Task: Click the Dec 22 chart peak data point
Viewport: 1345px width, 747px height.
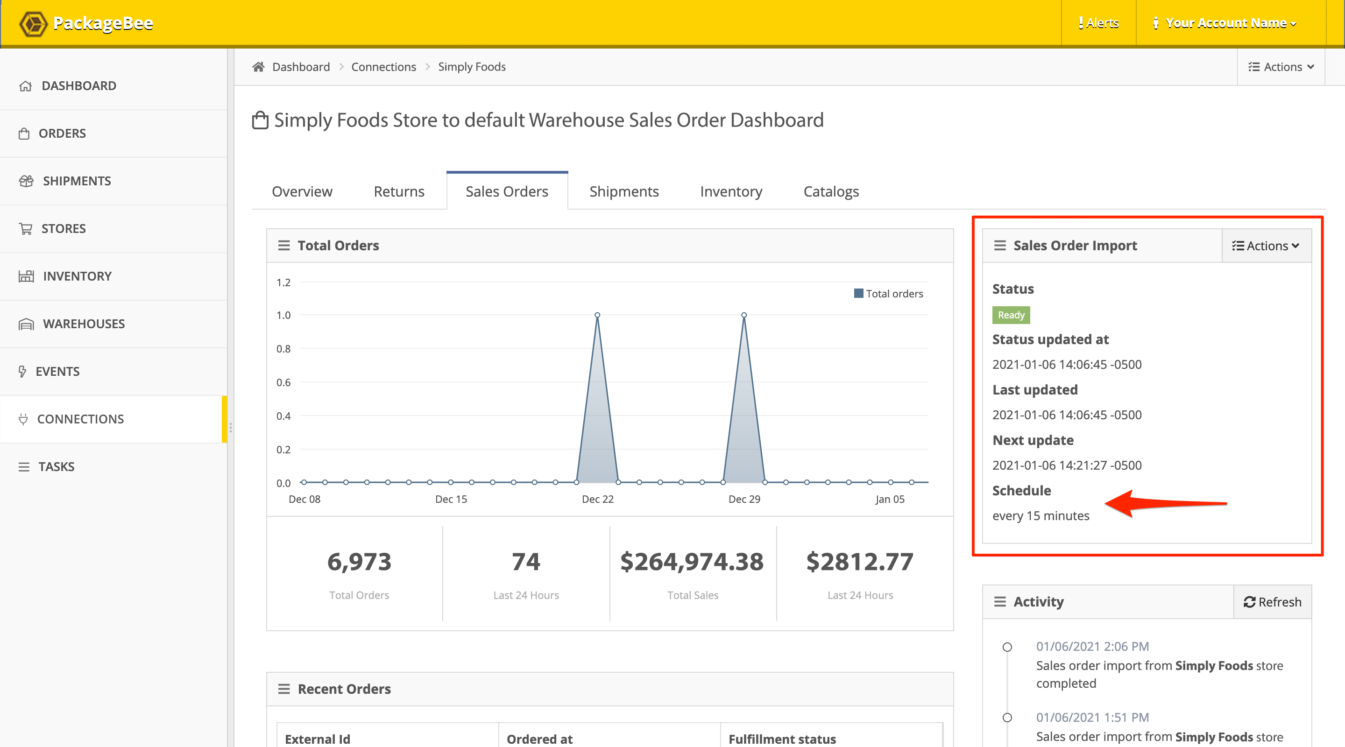Action: pos(597,315)
